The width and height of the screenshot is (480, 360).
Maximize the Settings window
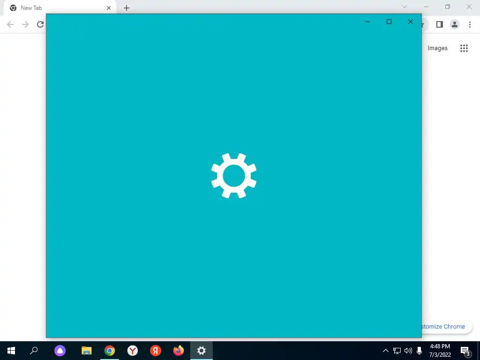coord(389,22)
